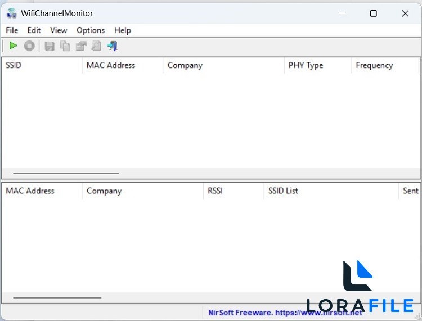This screenshot has height=321, width=422.
Task: Open the Edit menu
Action: pyautogui.click(x=34, y=30)
